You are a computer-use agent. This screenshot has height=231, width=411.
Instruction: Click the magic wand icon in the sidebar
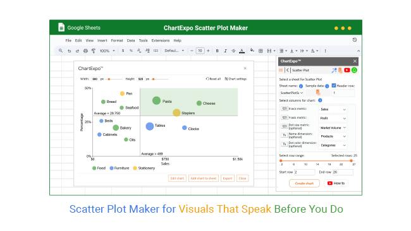click(334, 70)
